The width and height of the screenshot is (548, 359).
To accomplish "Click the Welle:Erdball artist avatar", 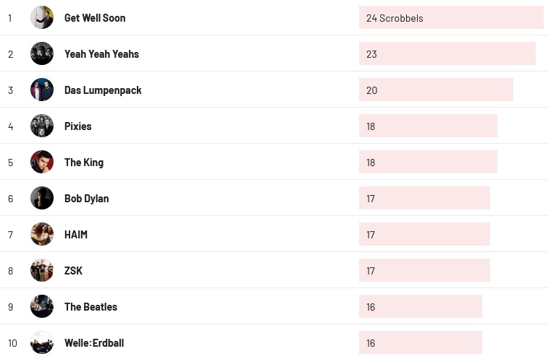I will pos(42,342).
